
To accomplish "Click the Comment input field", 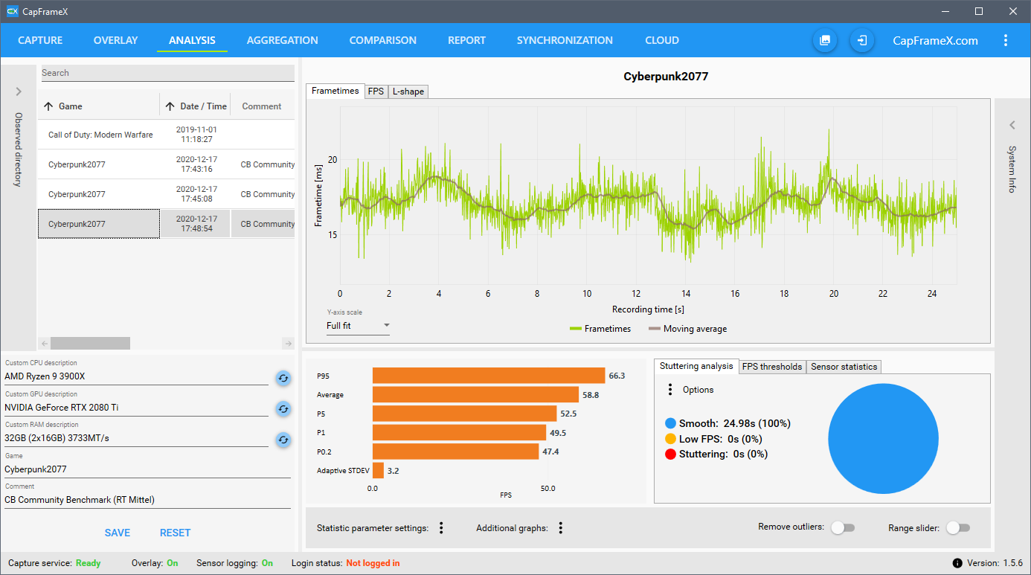I will tap(147, 500).
